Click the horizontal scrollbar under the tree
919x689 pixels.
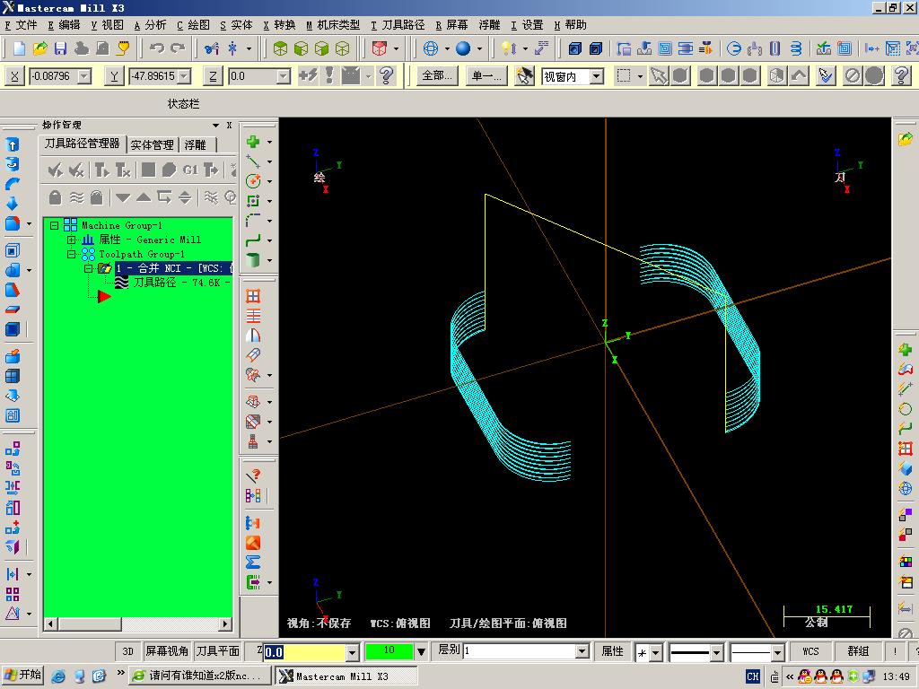(x=137, y=624)
